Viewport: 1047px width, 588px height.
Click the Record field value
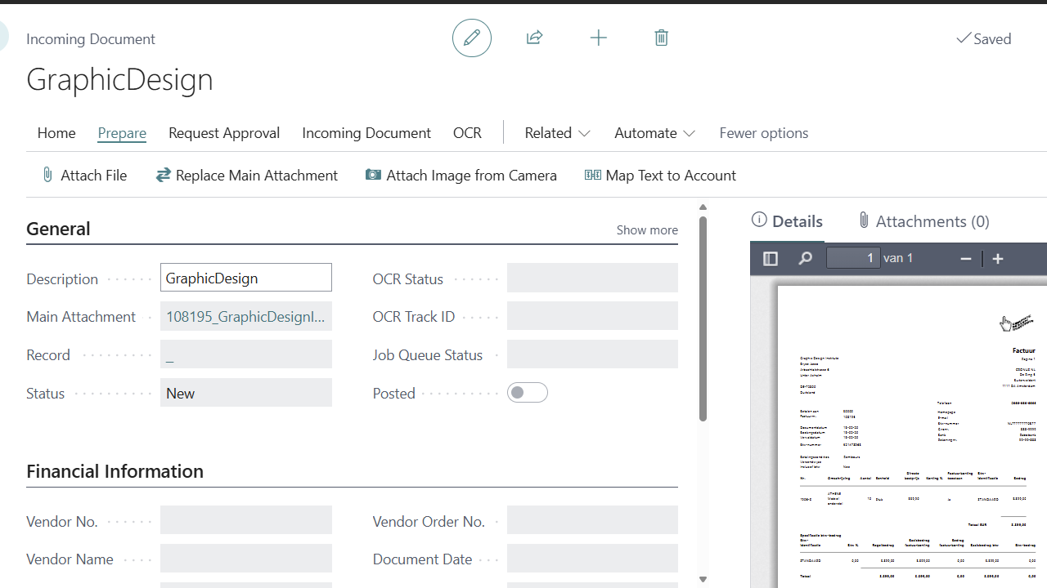(x=246, y=354)
